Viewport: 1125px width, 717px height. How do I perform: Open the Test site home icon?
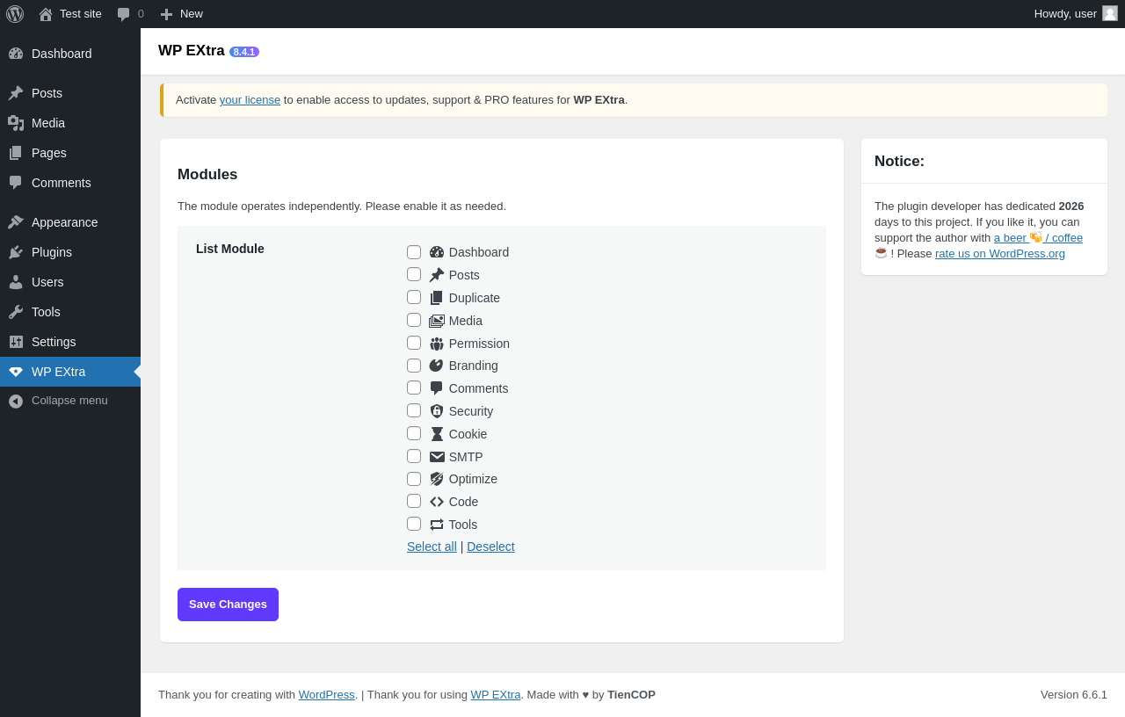point(46,14)
